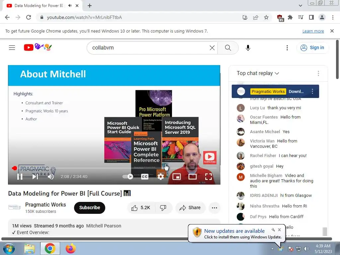
Task: Subscribe to Pragmatic Works
Action: click(90, 208)
